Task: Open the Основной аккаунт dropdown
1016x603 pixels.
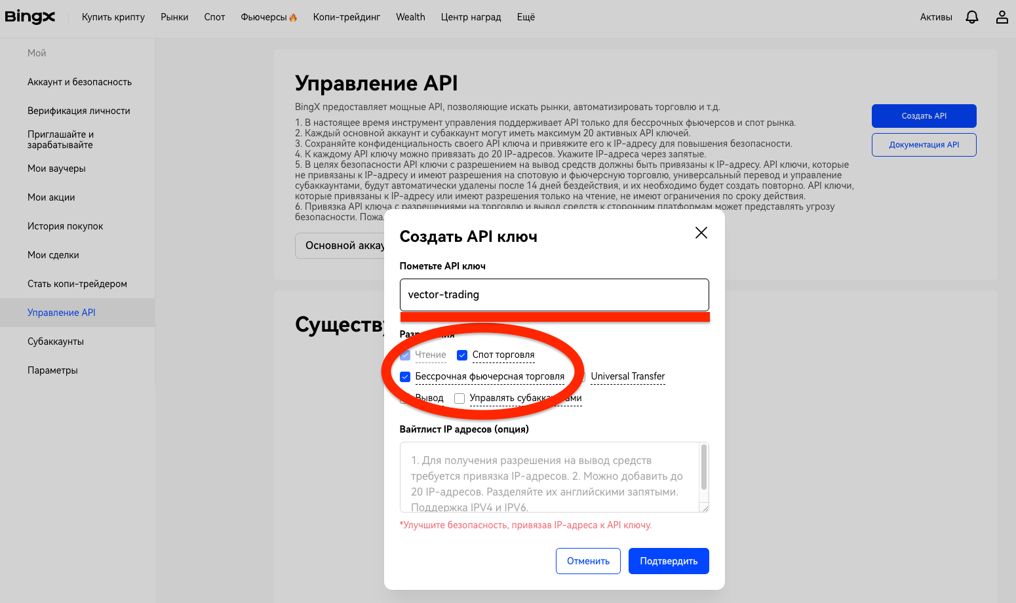Action: [340, 246]
